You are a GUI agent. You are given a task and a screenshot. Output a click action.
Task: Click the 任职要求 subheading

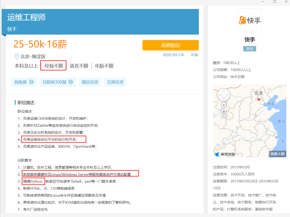25,160
